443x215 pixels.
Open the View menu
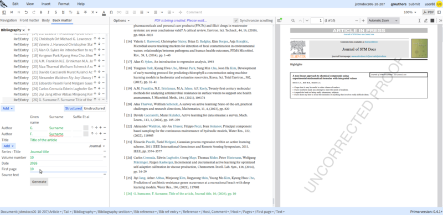(30, 4)
